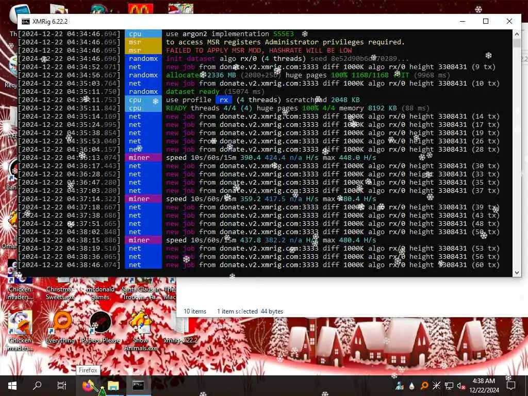The height and width of the screenshot is (396, 528).
Task: Open File Explorer from the taskbar
Action: (x=113, y=386)
